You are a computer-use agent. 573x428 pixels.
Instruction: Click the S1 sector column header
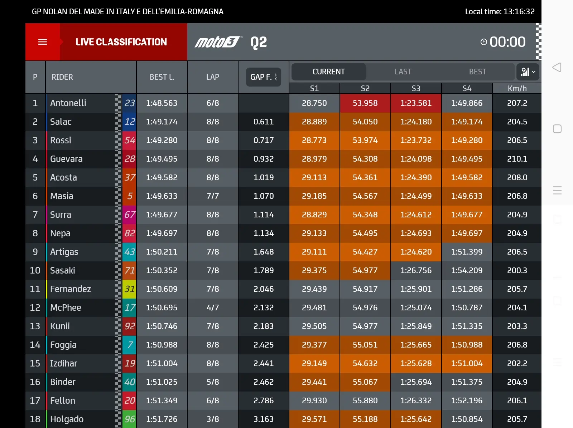coord(314,88)
